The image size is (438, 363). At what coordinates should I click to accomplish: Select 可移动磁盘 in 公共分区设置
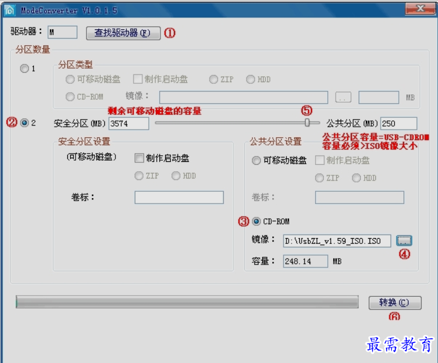(256, 161)
